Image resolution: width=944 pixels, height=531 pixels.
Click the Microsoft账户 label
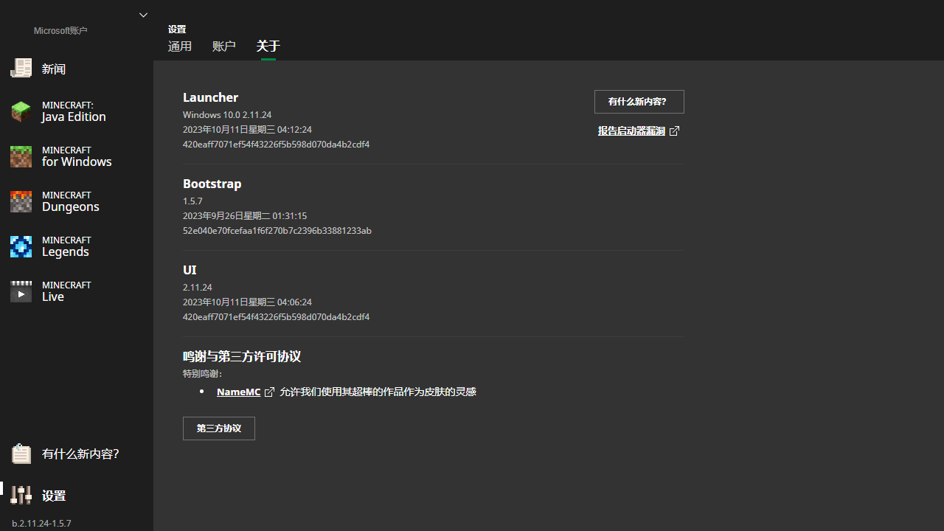click(x=60, y=31)
